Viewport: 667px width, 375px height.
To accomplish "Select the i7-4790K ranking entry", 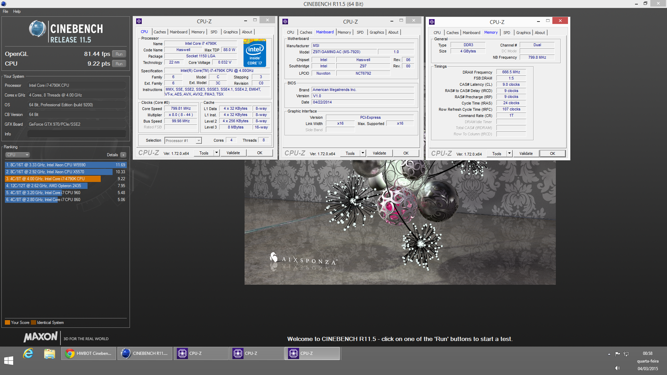I will point(66,179).
